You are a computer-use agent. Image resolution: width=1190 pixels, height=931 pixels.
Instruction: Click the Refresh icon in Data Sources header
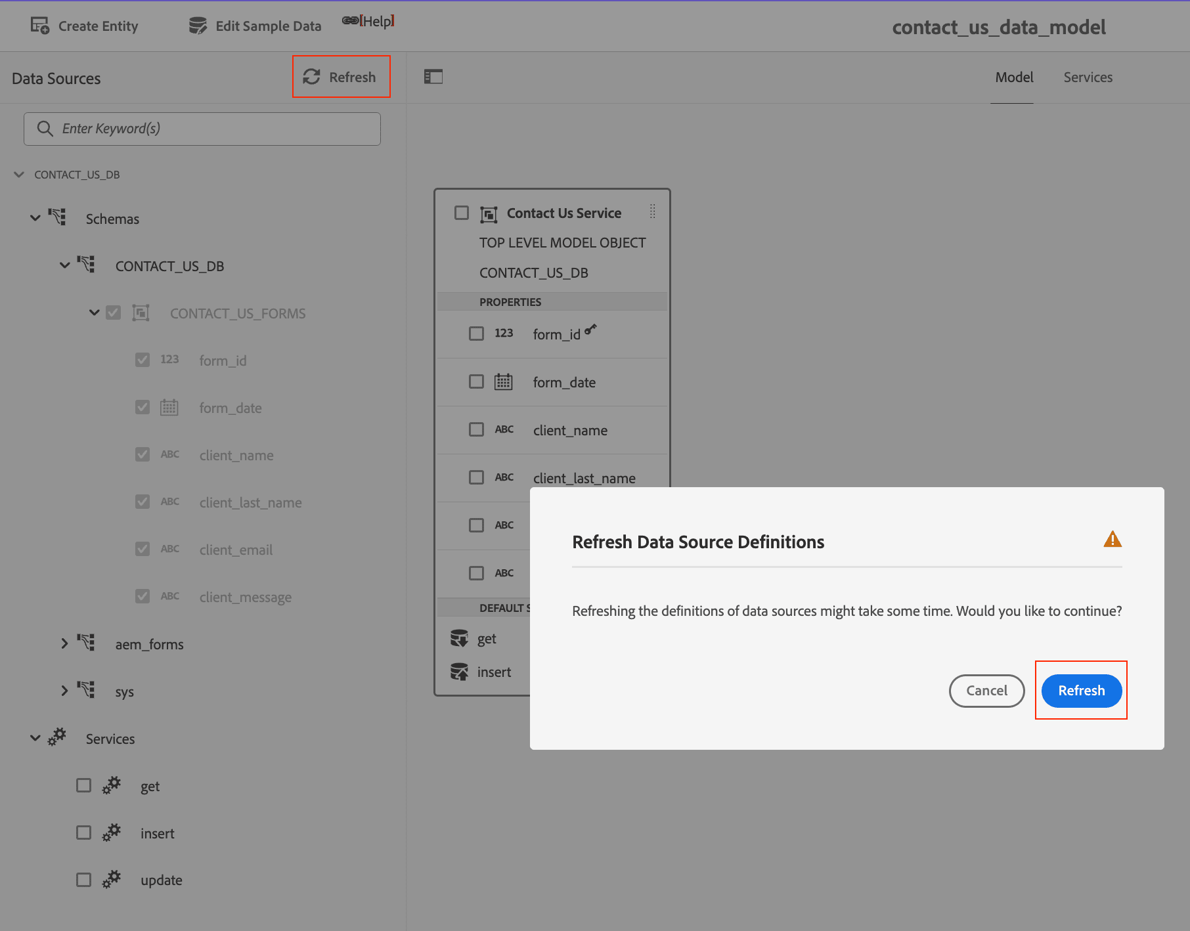tap(311, 77)
